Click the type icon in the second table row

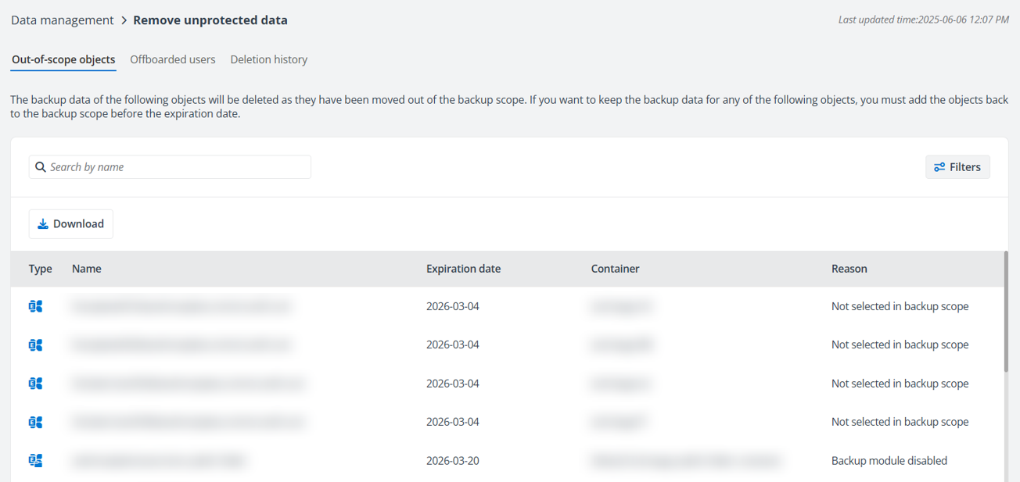coord(35,345)
